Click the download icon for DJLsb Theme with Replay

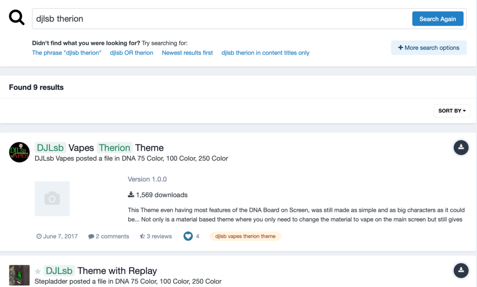click(x=461, y=270)
